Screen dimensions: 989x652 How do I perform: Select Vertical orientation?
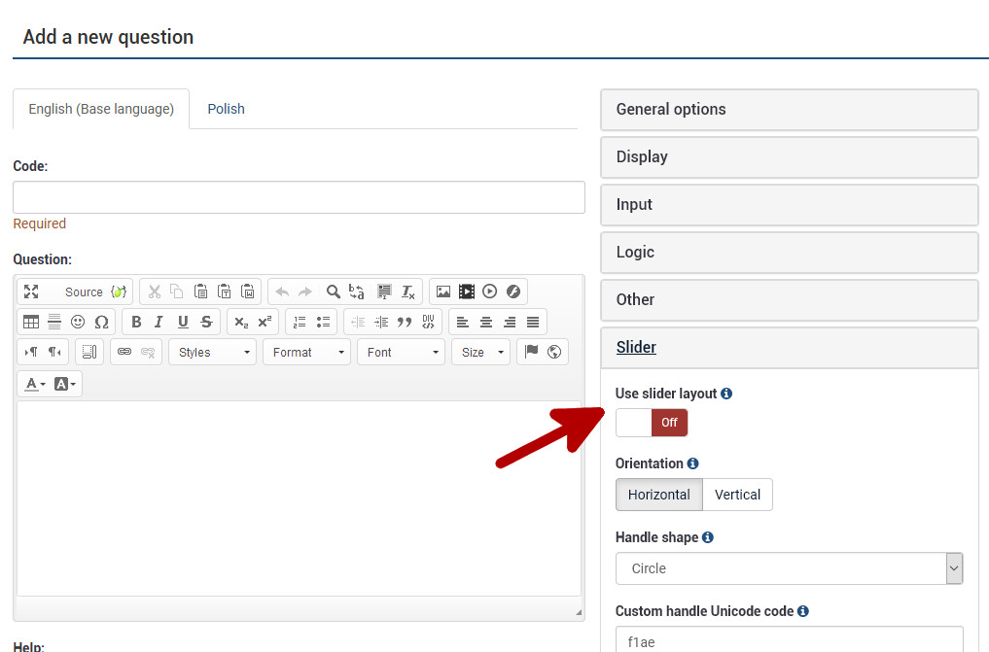(x=737, y=495)
